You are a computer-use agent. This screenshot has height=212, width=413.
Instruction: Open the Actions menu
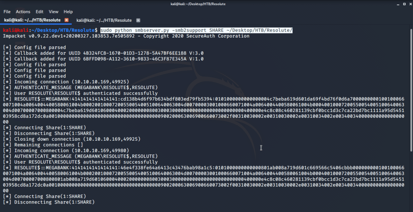23,12
